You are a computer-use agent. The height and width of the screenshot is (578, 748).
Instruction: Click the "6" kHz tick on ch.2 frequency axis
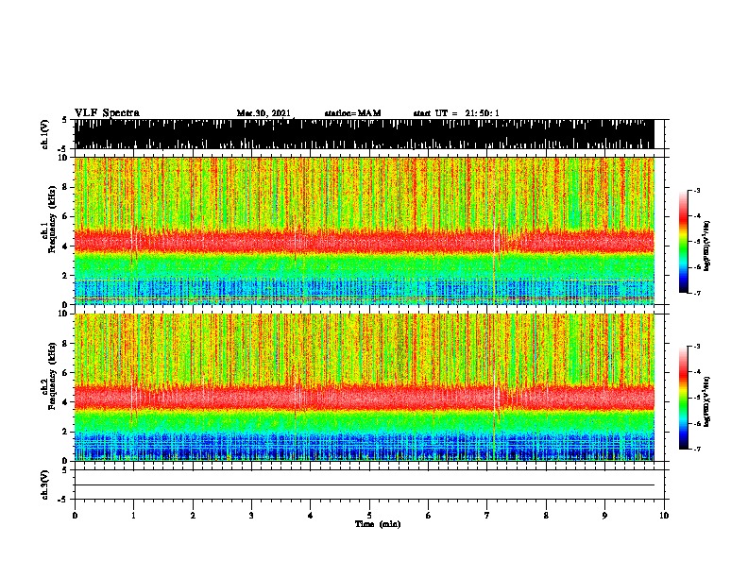tap(66, 373)
